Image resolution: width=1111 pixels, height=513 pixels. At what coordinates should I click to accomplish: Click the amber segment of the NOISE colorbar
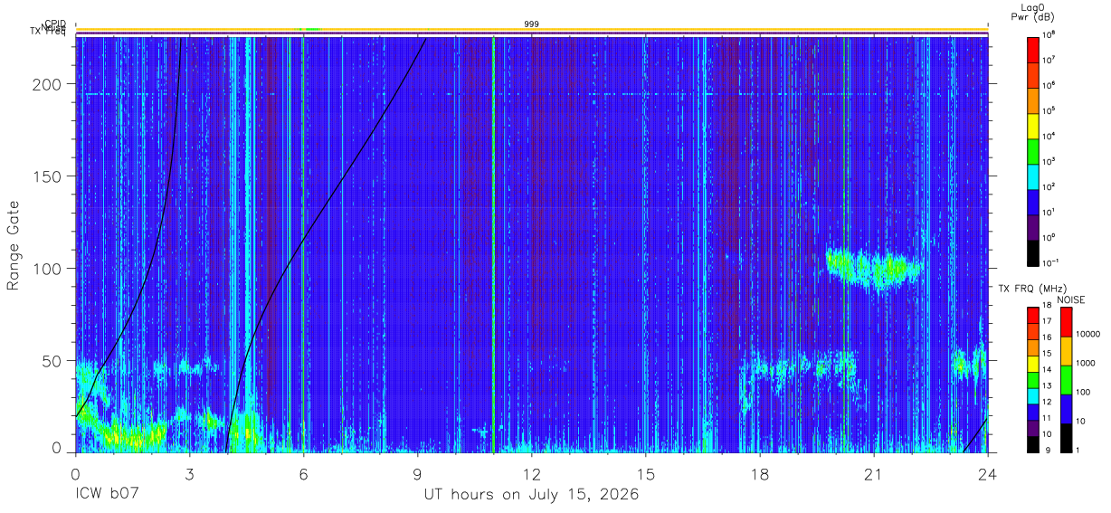pyautogui.click(x=1066, y=350)
